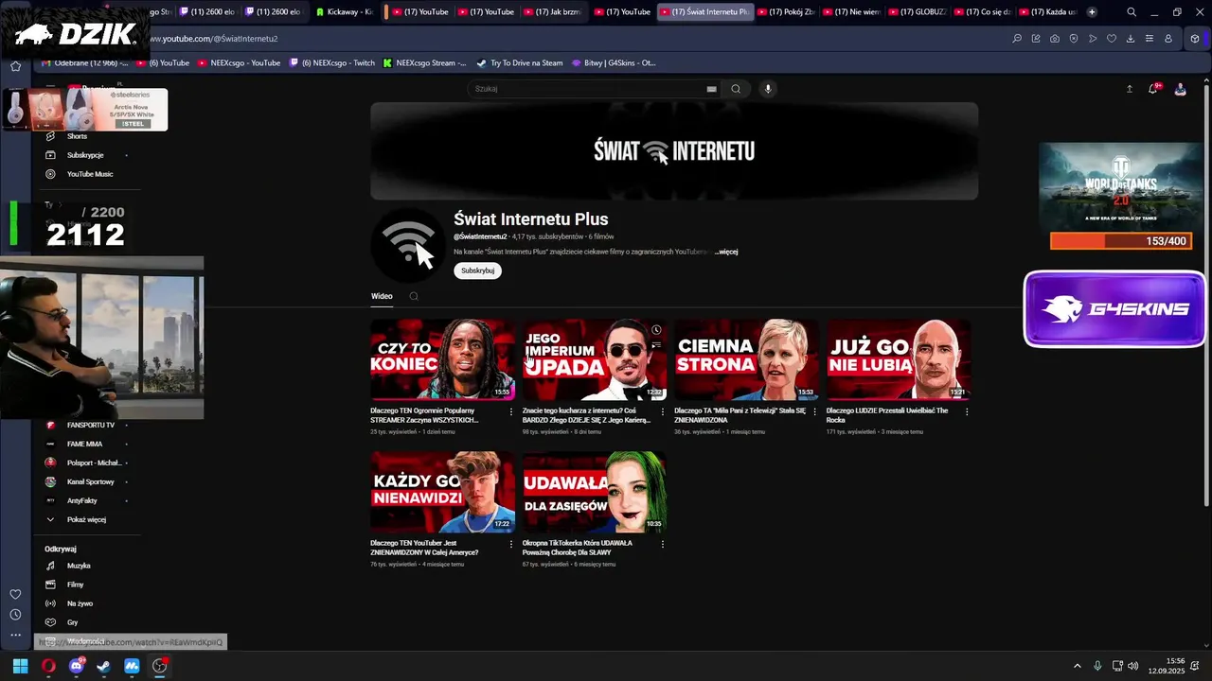Play the JUŻ GO NIE LUBIĄ video thumbnail

click(x=898, y=359)
